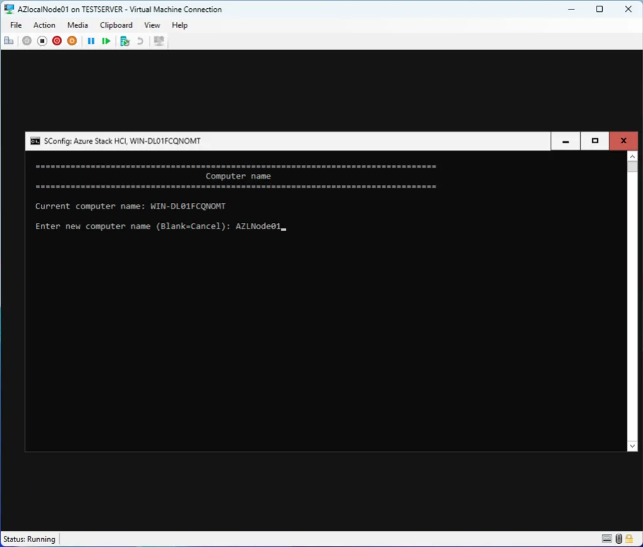The height and width of the screenshot is (547, 643).
Task: Click the Status: Running label
Action: click(29, 539)
